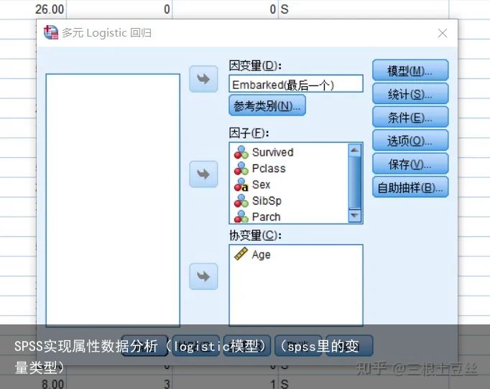Click the Pclass nominal variable icon
Screen dimensions: 490x389
coord(241,169)
